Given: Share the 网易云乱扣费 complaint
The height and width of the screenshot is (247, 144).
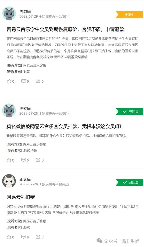Looking at the screenshot, I should coord(39,237).
